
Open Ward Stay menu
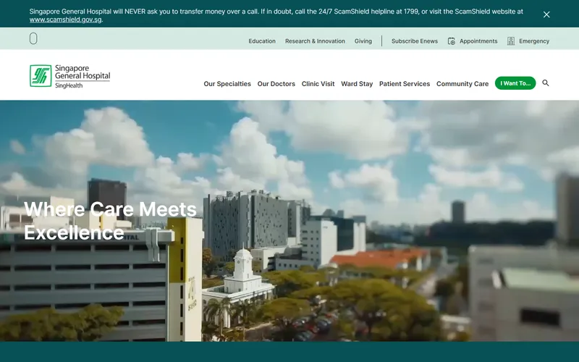tap(357, 84)
